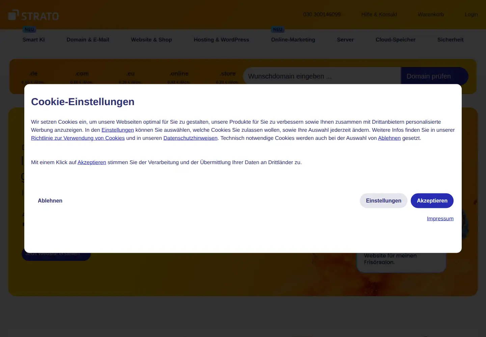Viewport: 486px width, 337px height.
Task: Open the Warenkorb
Action: click(431, 14)
